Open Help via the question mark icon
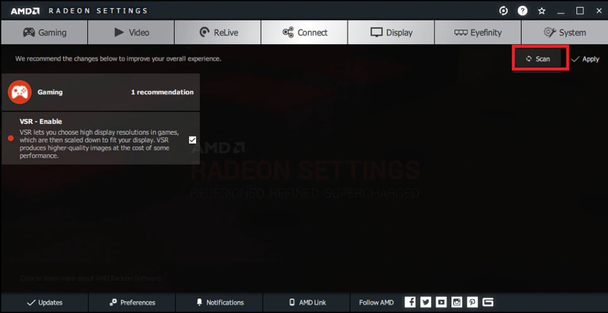 point(523,11)
